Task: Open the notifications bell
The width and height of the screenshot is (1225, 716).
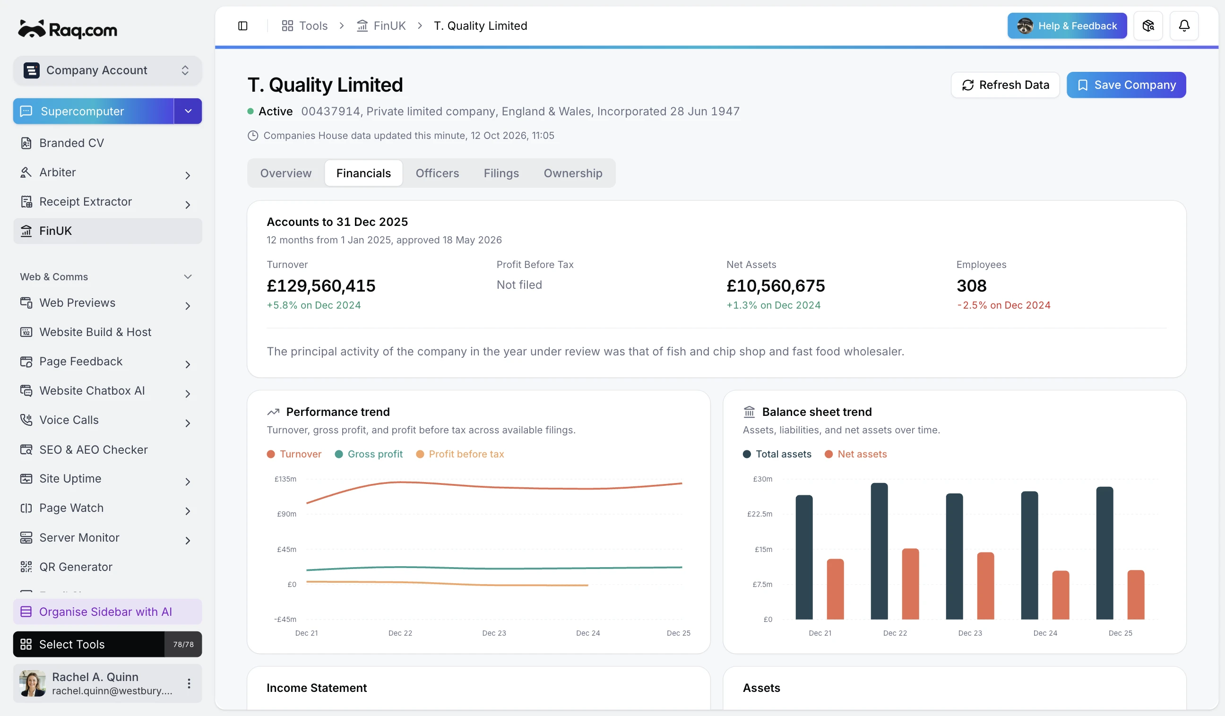Action: coord(1184,26)
